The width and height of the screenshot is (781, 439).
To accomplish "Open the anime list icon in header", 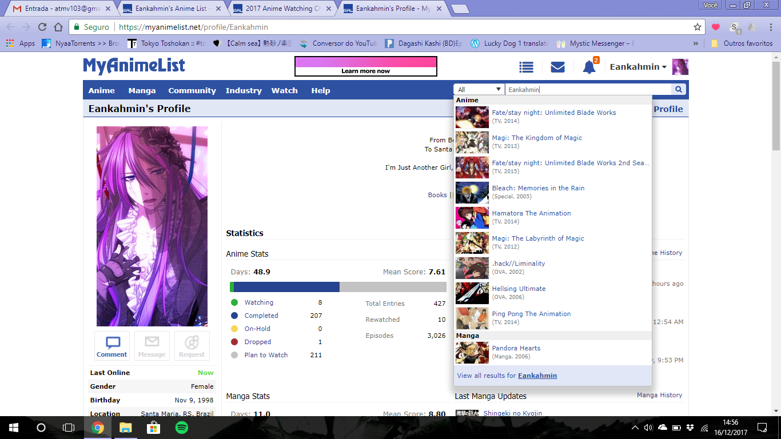I will pos(526,67).
